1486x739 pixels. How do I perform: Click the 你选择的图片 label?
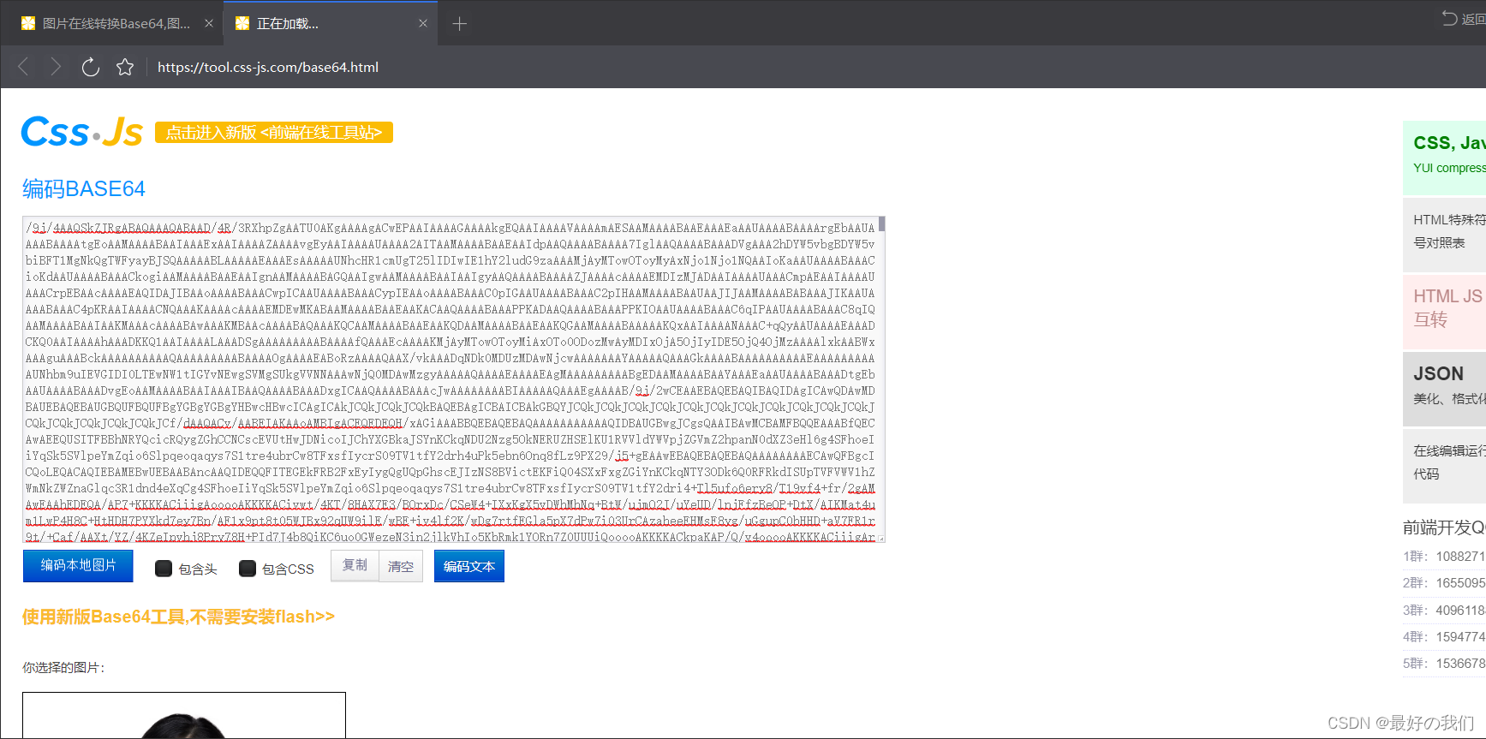pos(63,668)
